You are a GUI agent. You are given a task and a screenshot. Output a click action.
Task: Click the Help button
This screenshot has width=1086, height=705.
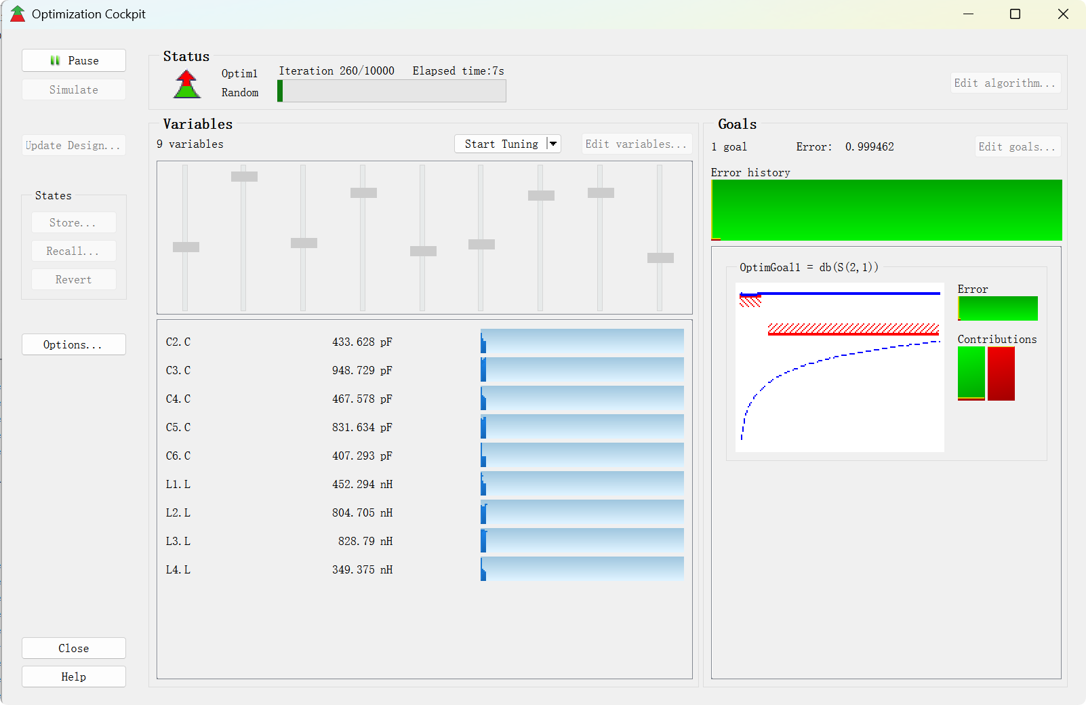click(74, 677)
